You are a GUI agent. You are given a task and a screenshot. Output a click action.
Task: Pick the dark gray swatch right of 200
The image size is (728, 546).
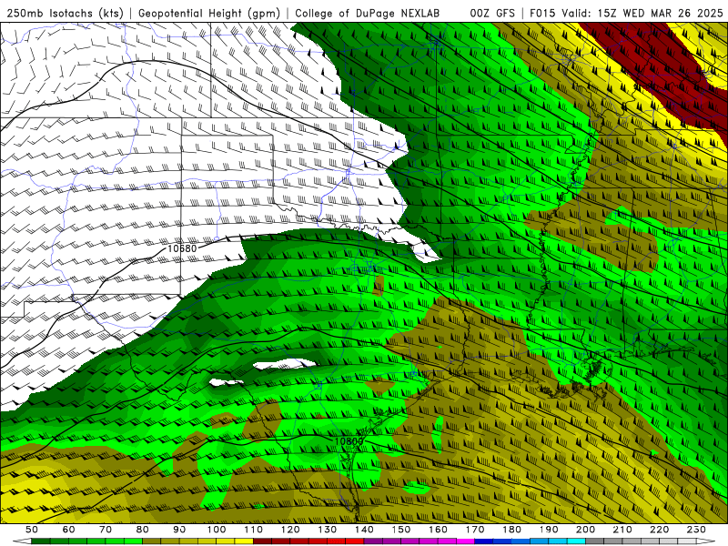pos(594,541)
